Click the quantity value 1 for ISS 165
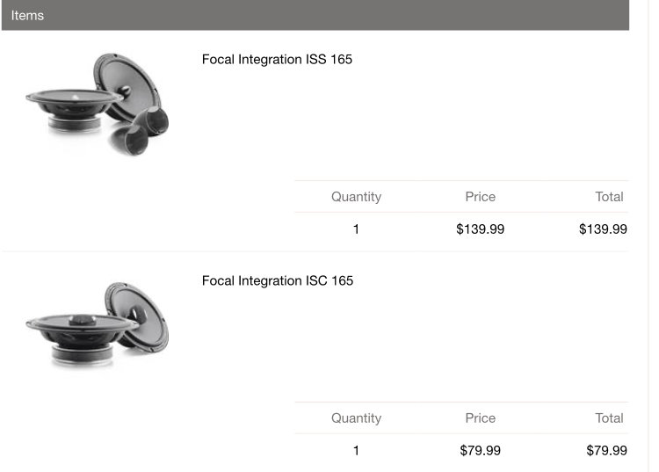Viewport: 659px width, 472px height. pos(356,229)
